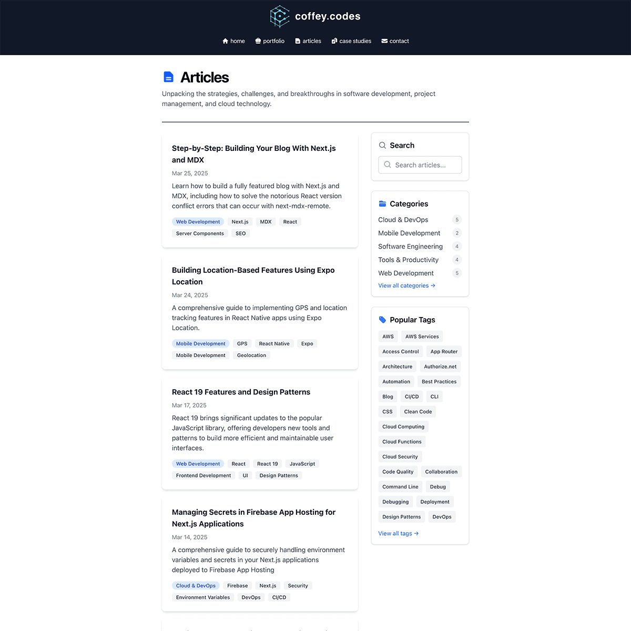This screenshot has width=631, height=631.
Task: Click the Popular Tags tag icon
Action: coord(382,320)
